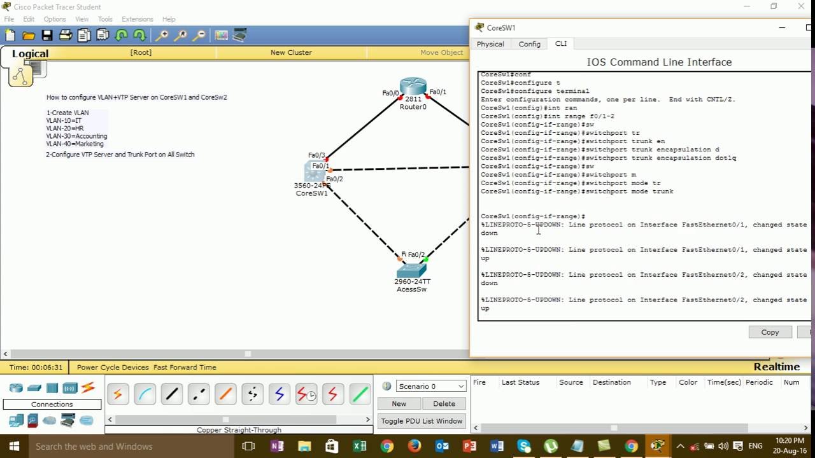Select Hubs device category icon
This screenshot has height=458, width=815.
(x=52, y=388)
